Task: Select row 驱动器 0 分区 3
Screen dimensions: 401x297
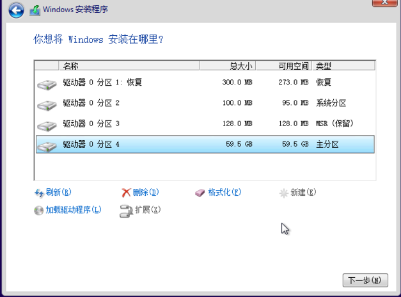Action: pyautogui.click(x=205, y=124)
